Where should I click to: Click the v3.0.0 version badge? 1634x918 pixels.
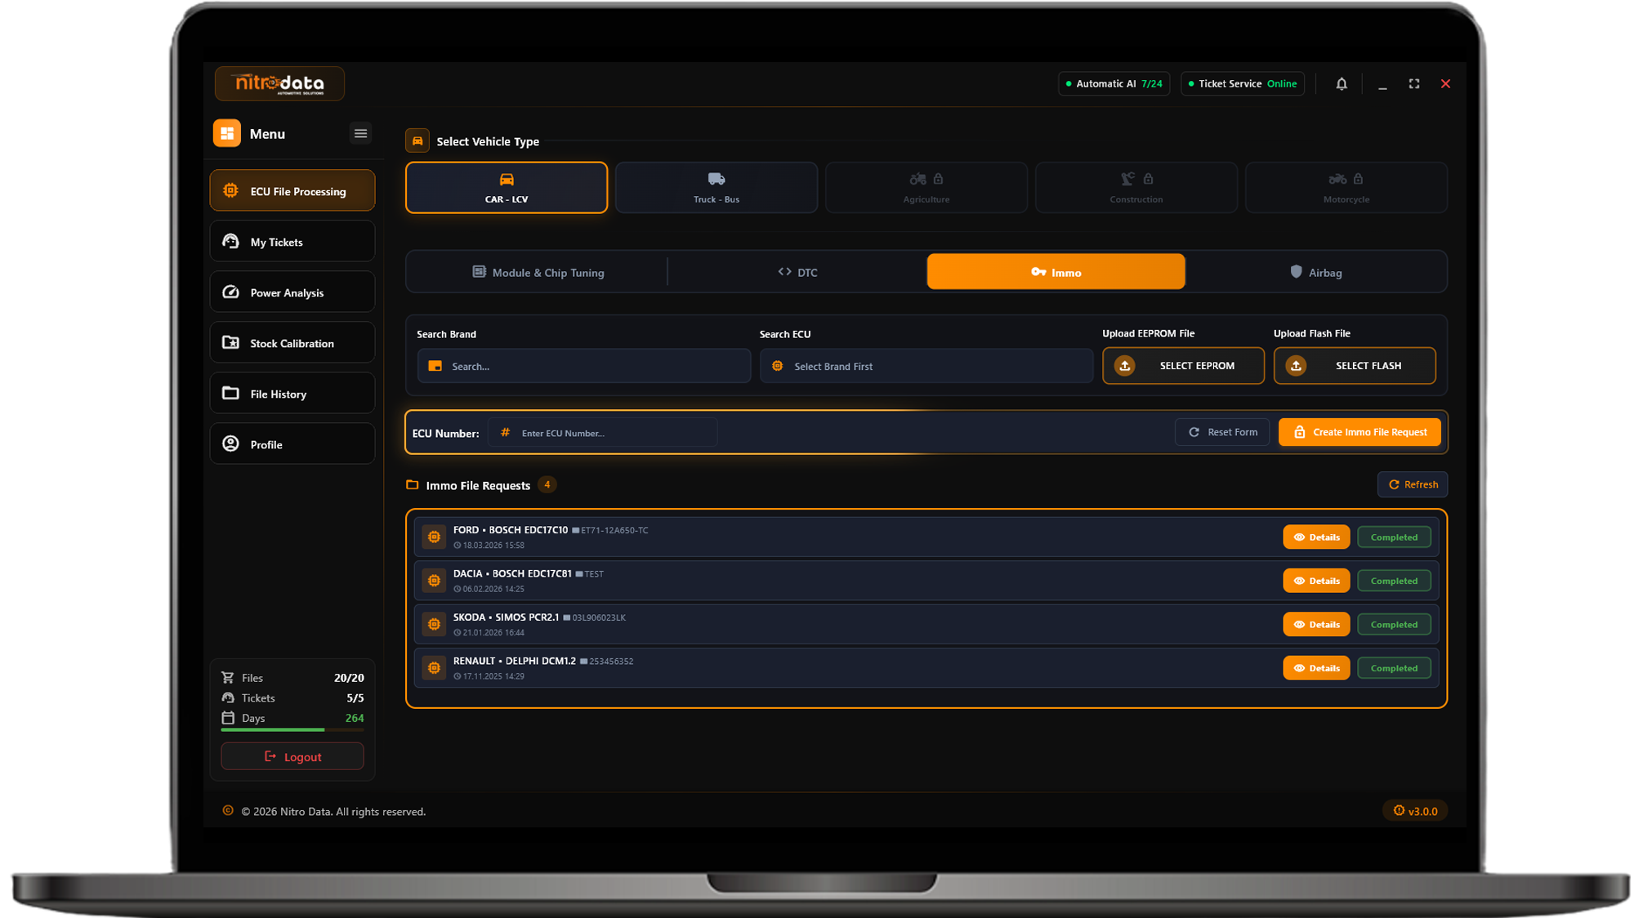[1415, 811]
